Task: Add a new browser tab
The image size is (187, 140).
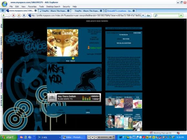Action: click(3, 11)
